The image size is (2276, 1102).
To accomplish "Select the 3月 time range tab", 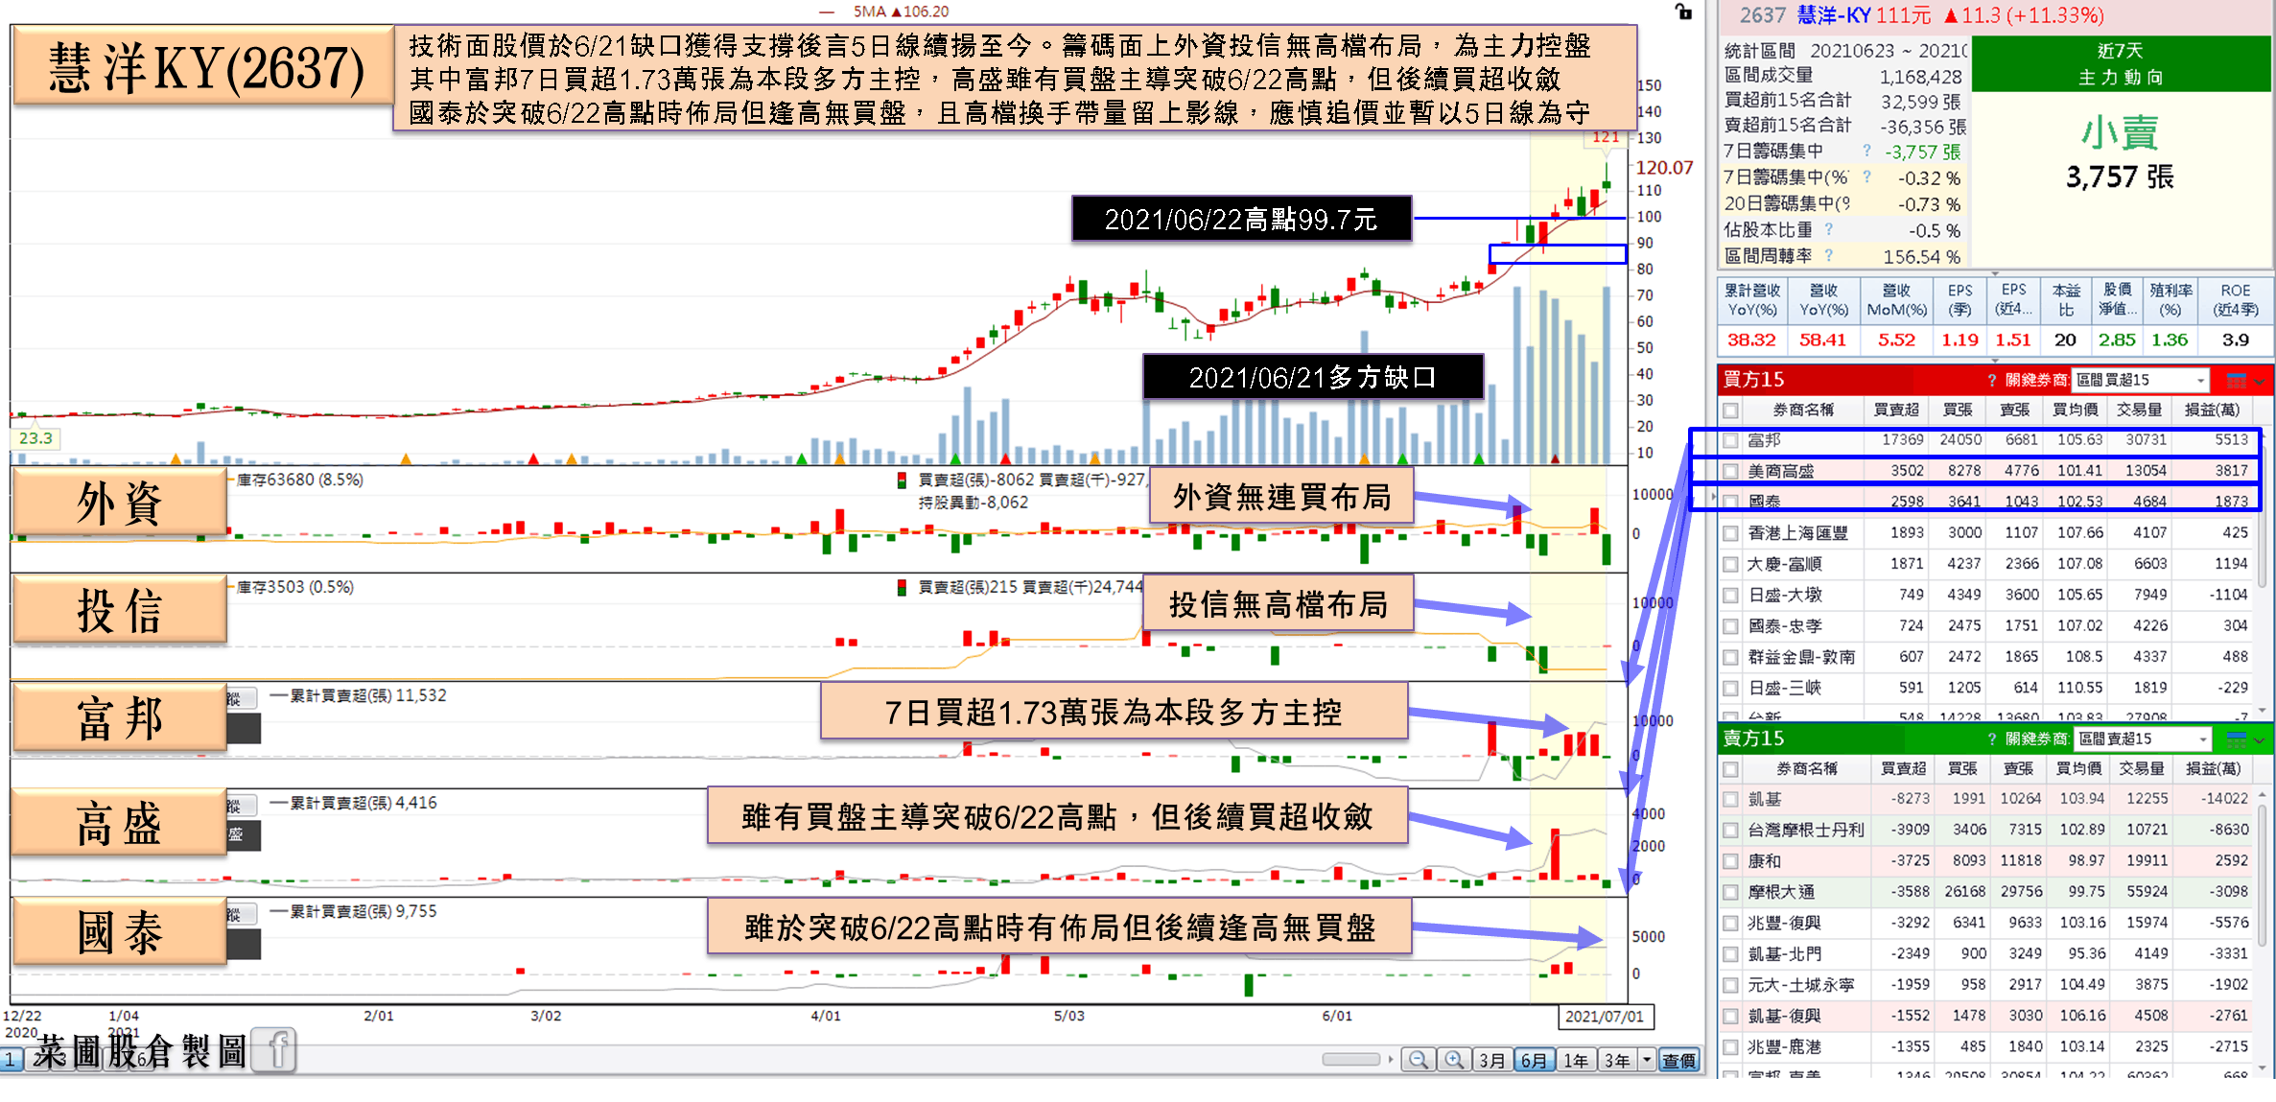I will pos(1491,1060).
